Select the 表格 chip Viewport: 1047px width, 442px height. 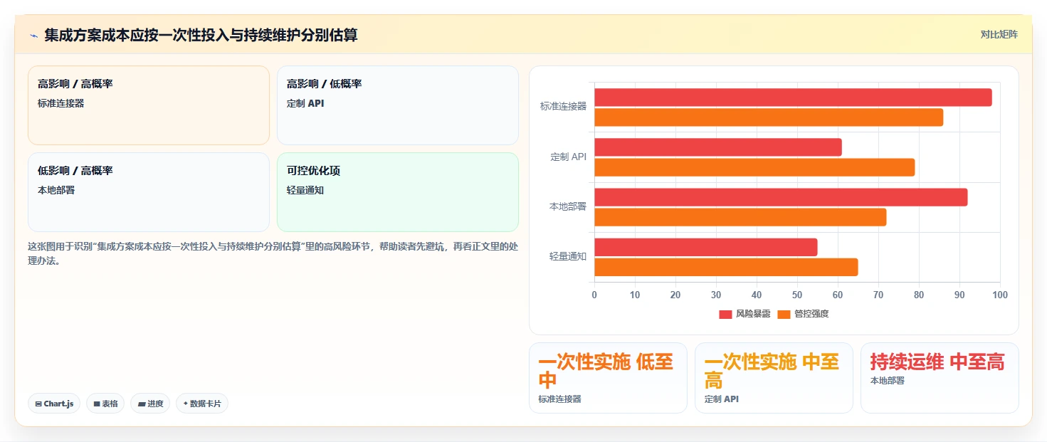pyautogui.click(x=105, y=404)
